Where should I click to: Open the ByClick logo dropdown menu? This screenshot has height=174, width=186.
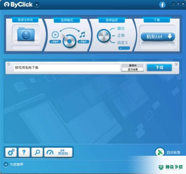click(x=37, y=5)
